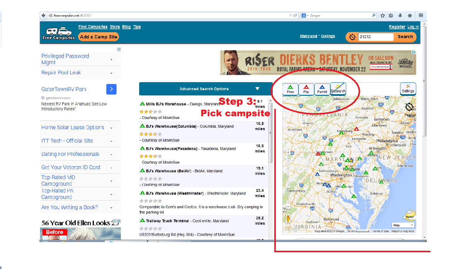Open BJ's Warehouse(Columbia) listing
The width and height of the screenshot is (450, 269).
[171, 126]
